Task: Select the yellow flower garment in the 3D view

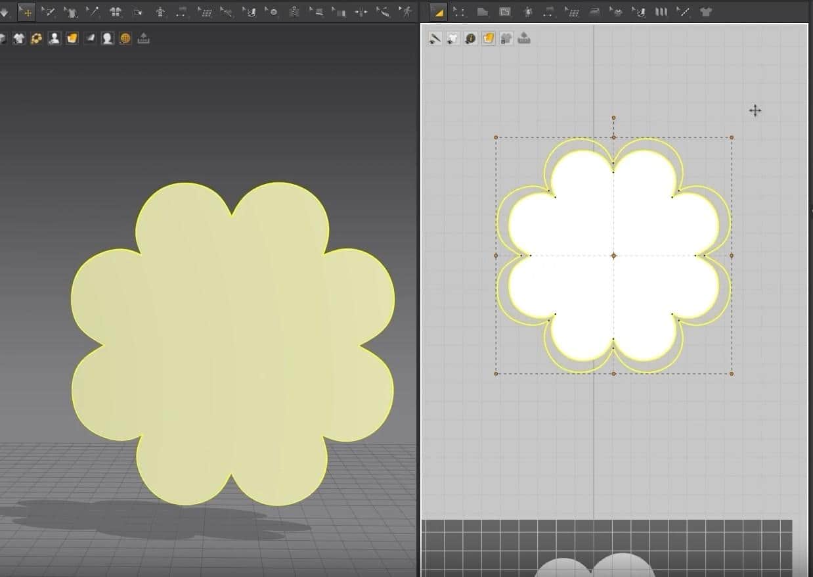Action: pyautogui.click(x=232, y=344)
